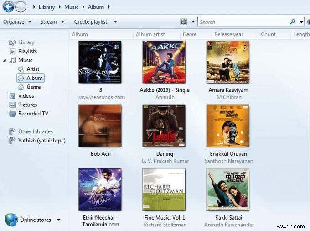Click artist text Santhosh Narayanan
Screen dimensions: 310x231
click(229, 161)
